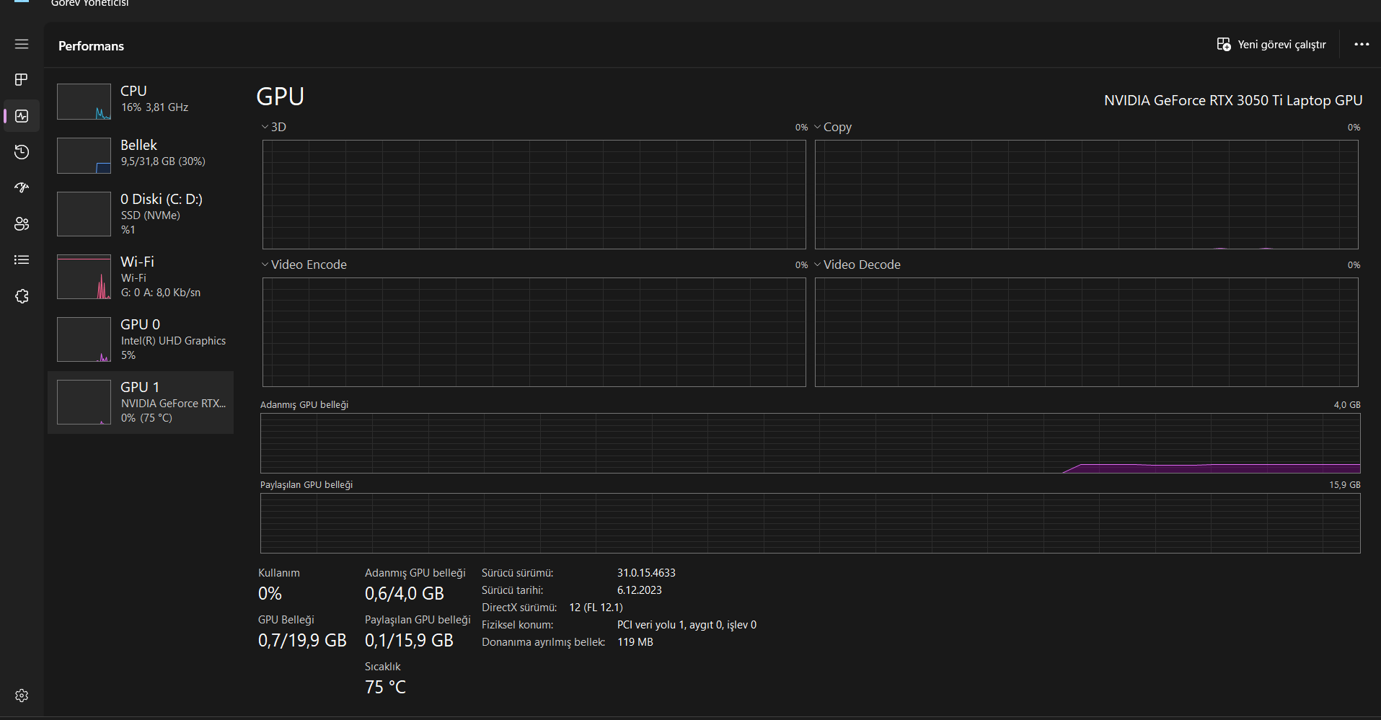Open the Copy engine dropdown
The image size is (1381, 720).
coord(833,127)
